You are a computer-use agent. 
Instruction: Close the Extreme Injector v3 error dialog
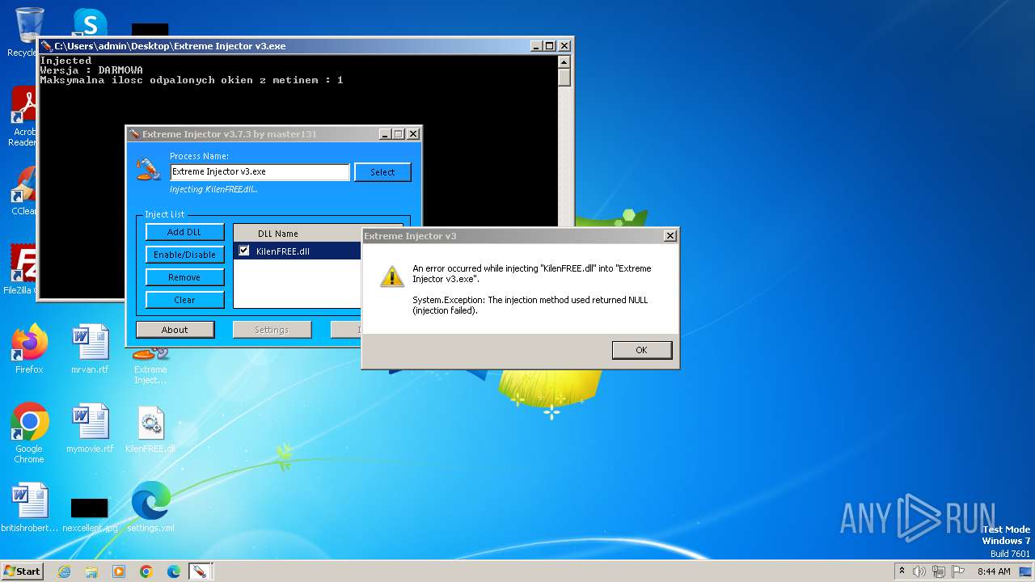[670, 236]
